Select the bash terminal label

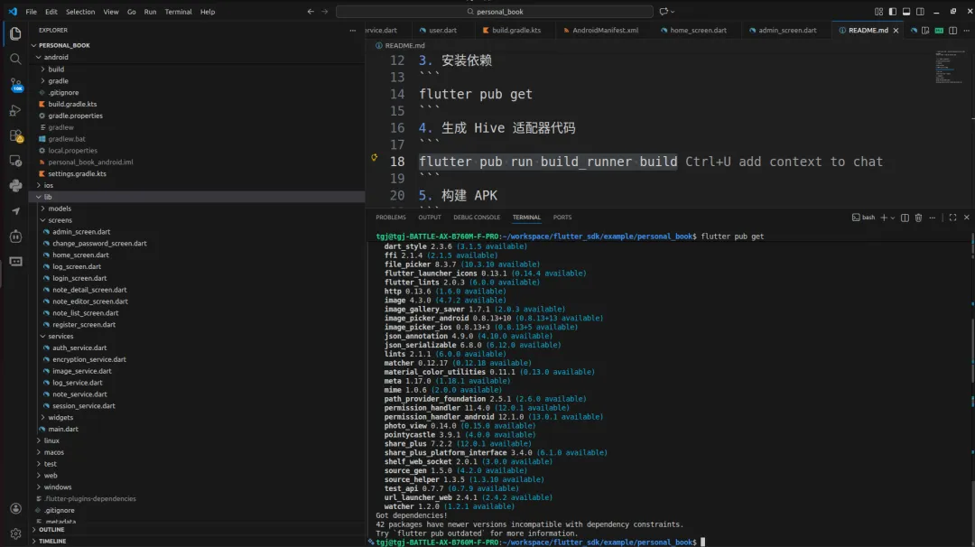click(x=864, y=218)
